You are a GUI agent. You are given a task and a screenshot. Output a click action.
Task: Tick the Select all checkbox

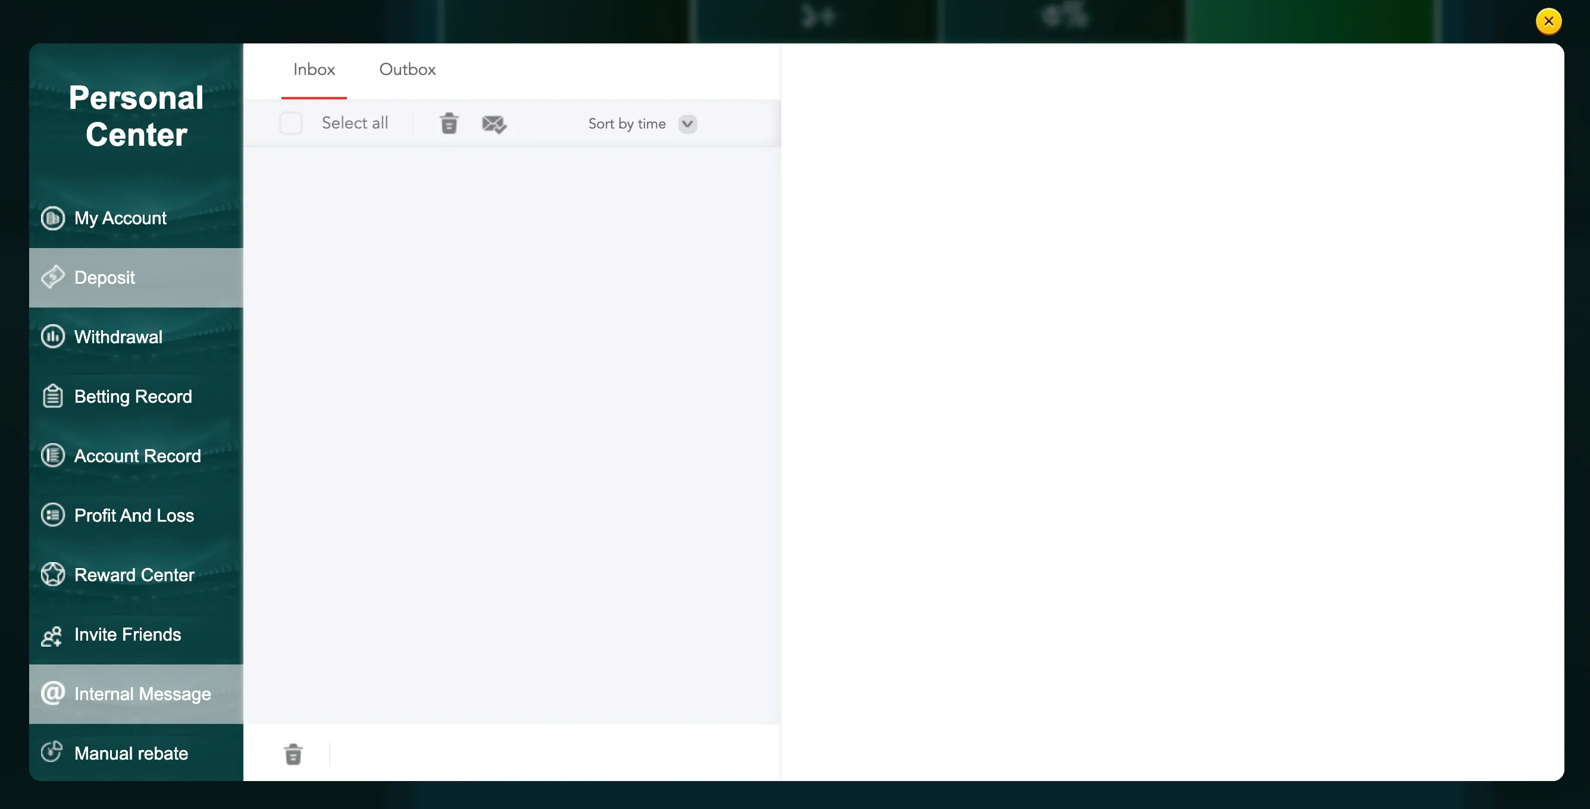pos(291,123)
